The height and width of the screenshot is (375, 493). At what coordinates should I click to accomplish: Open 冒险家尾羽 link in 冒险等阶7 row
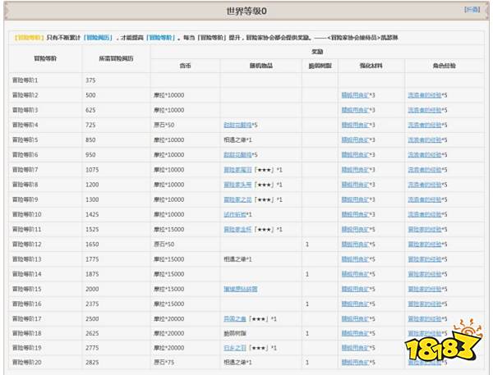[239, 169]
